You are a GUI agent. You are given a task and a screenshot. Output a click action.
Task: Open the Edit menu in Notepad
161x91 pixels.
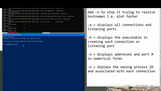(91, 9)
